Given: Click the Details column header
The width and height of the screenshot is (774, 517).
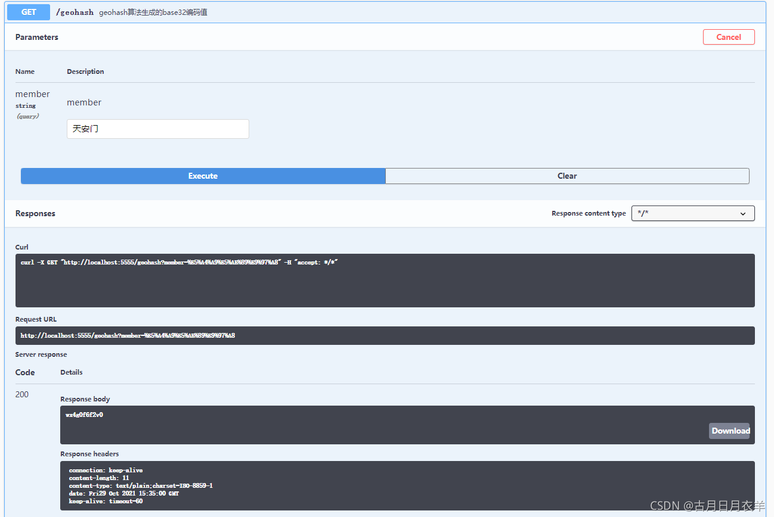Looking at the screenshot, I should [x=72, y=372].
